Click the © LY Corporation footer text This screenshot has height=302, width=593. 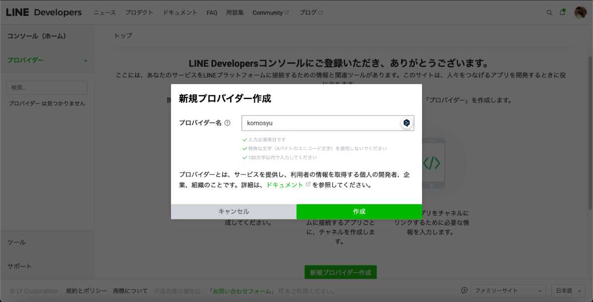click(x=34, y=291)
